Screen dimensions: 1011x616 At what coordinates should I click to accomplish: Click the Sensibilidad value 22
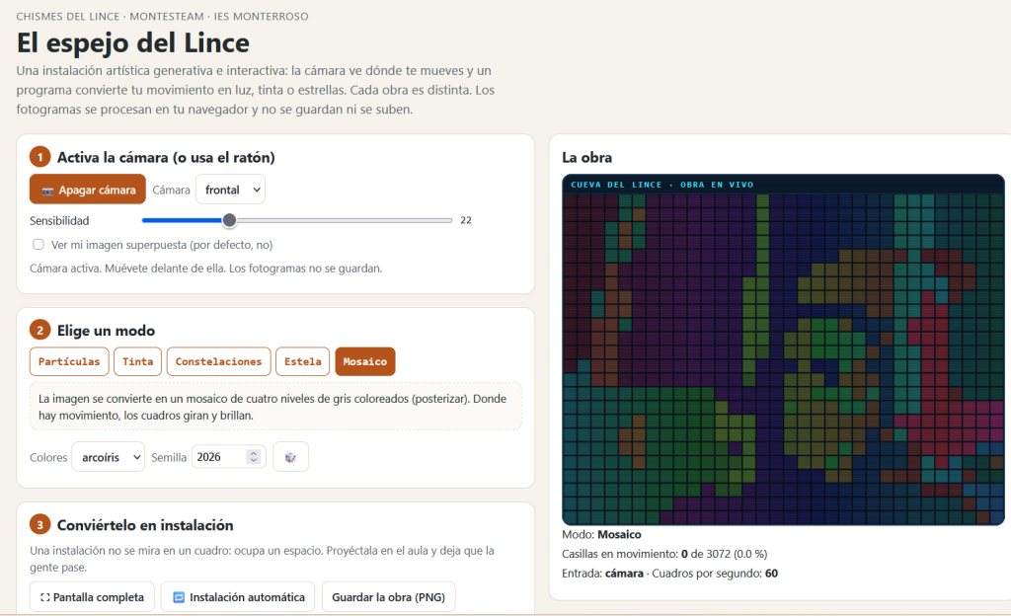tap(466, 220)
